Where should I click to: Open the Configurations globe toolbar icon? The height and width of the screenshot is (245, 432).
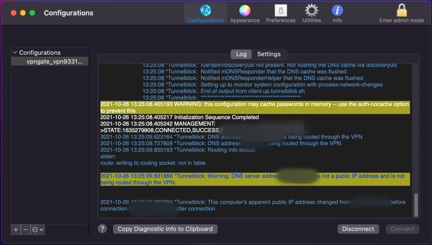205,13
